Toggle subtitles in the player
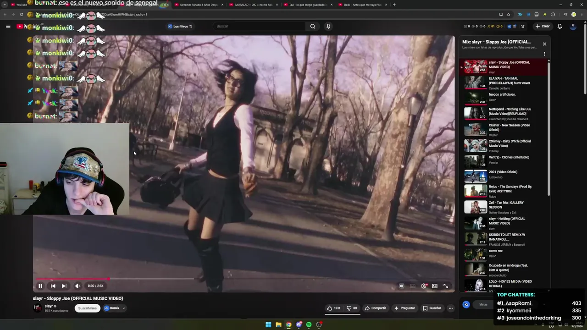 coord(412,286)
